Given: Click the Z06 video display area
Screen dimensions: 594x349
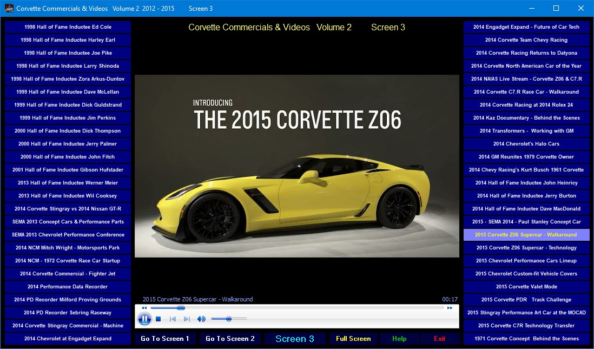Looking at the screenshot, I should [297, 166].
